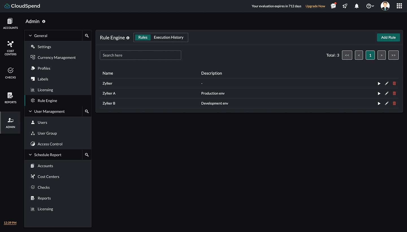Image resolution: width=407 pixels, height=232 pixels.
Task: Search within the General section
Action: (87, 36)
